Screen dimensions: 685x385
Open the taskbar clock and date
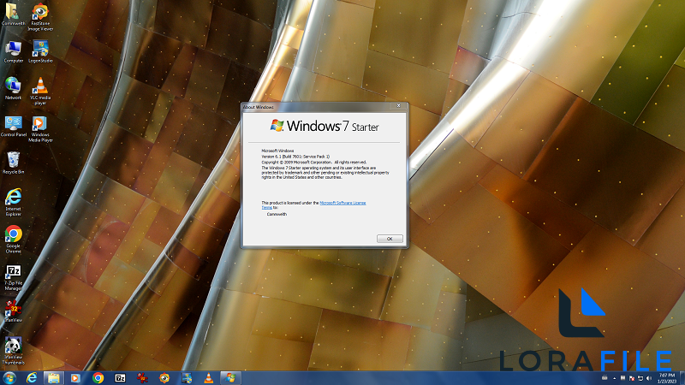(667, 378)
